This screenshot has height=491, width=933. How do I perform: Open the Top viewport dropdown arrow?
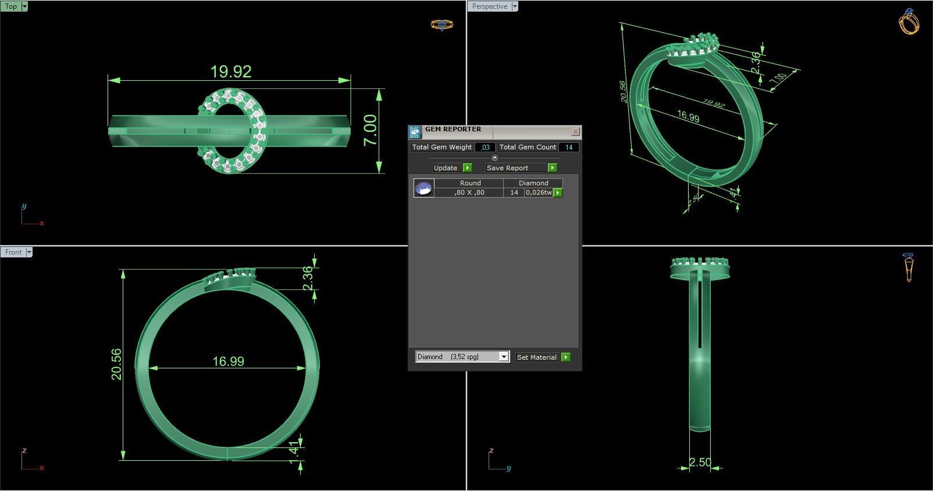(x=24, y=6)
